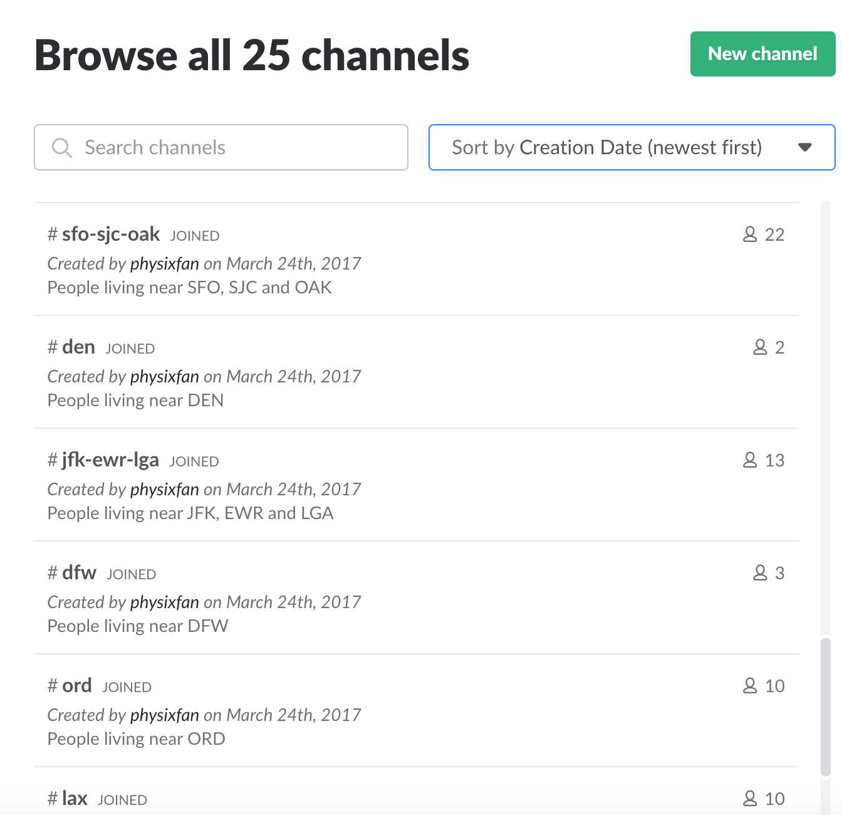
Task: Click the person icon for dfw channel
Action: click(x=760, y=573)
